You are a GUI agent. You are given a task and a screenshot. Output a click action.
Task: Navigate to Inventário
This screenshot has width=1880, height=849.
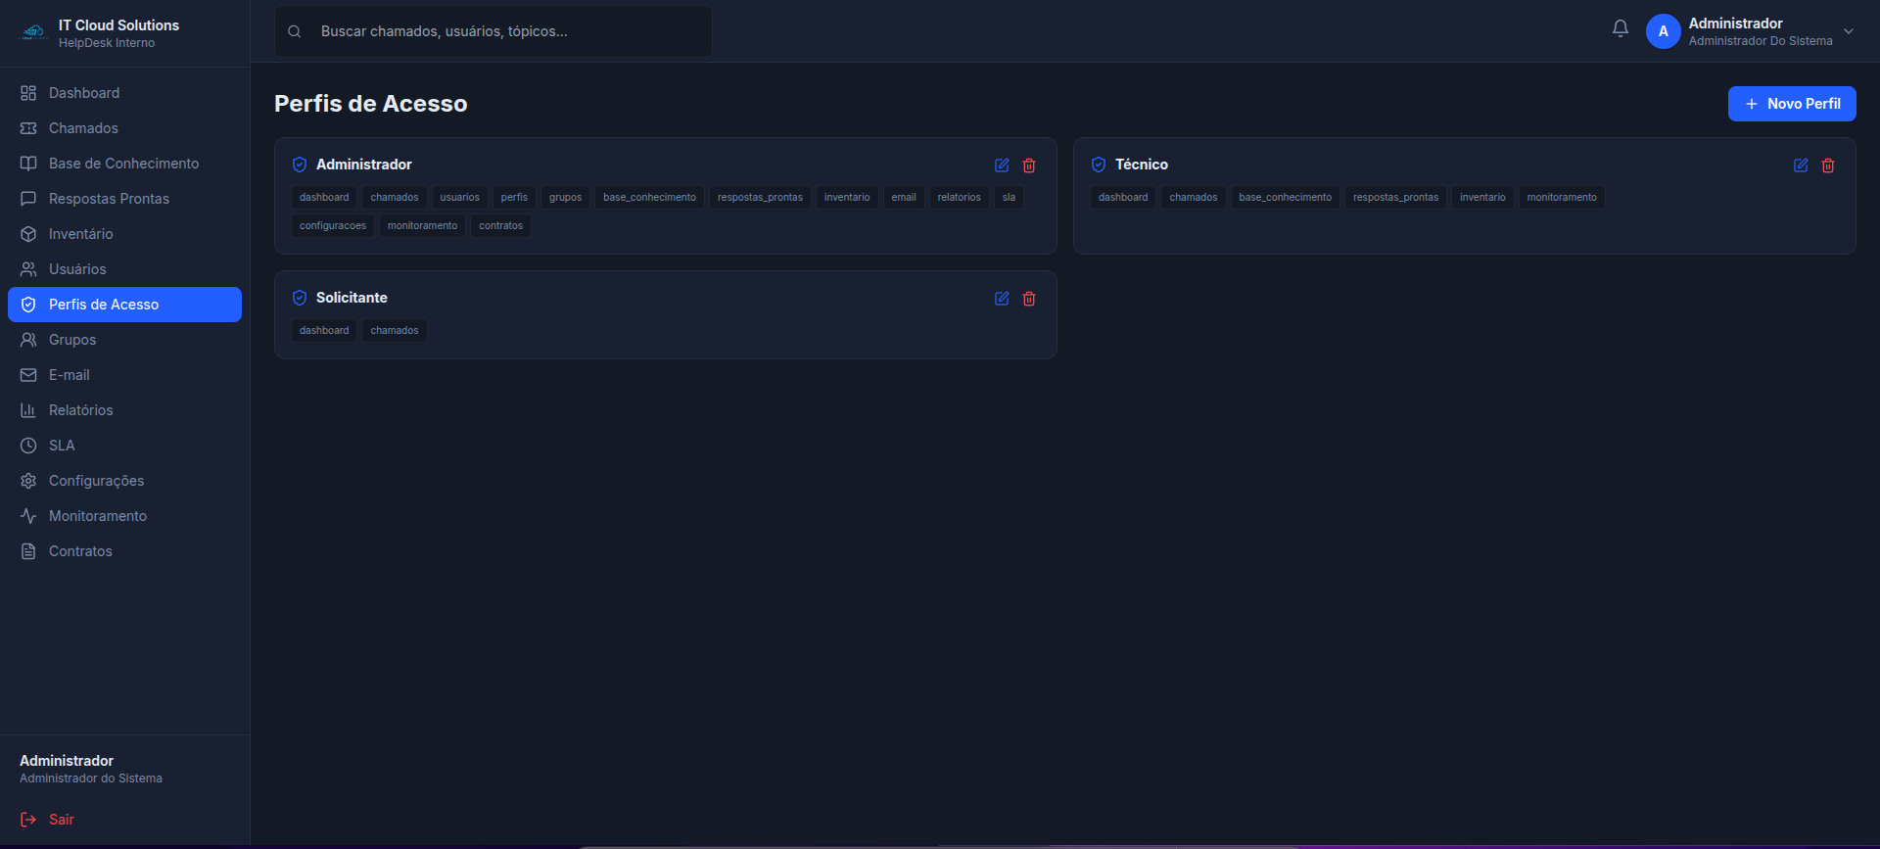coord(124,234)
